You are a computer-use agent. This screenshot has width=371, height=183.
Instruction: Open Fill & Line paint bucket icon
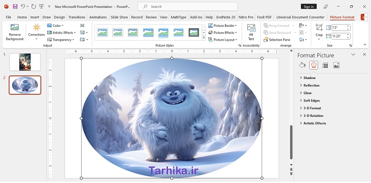pyautogui.click(x=302, y=65)
